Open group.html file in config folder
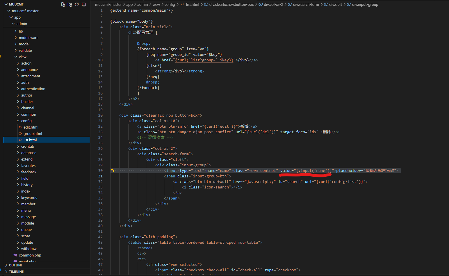The width and height of the screenshot is (449, 276). click(33, 133)
